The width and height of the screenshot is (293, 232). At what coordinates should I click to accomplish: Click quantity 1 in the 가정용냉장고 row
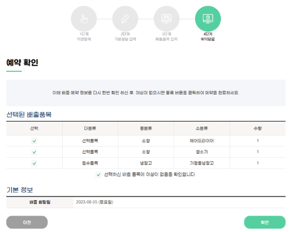[258, 163]
